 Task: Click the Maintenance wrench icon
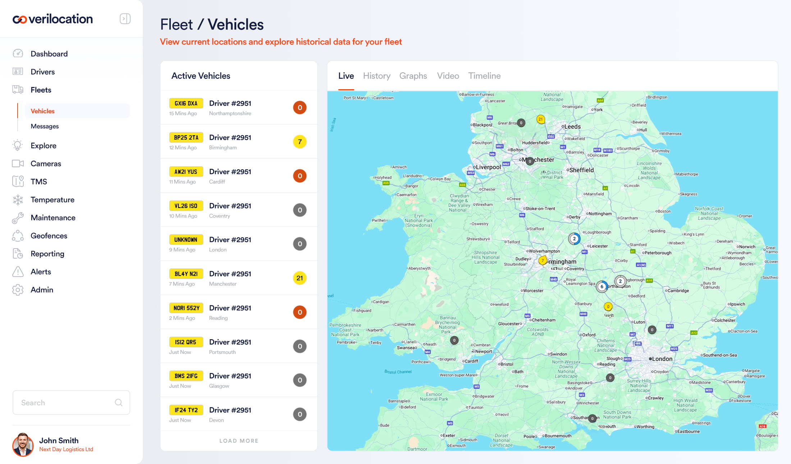pyautogui.click(x=18, y=218)
